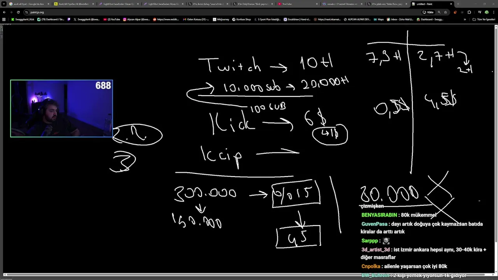Screen dimensions: 498x280
Task: Open a new browser tab
Action: point(458,4)
